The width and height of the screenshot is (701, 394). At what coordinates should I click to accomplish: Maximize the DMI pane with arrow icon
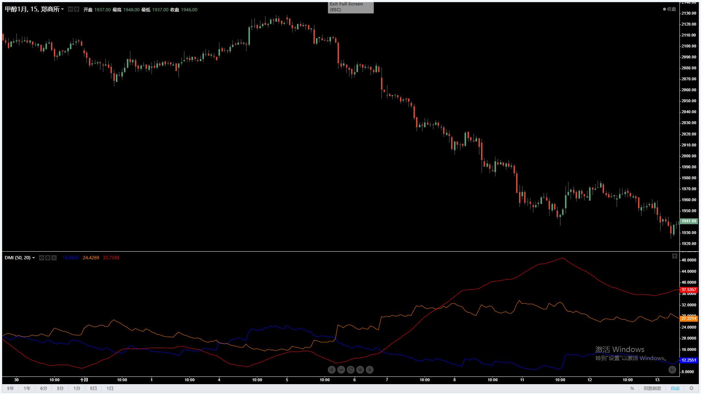click(x=674, y=256)
